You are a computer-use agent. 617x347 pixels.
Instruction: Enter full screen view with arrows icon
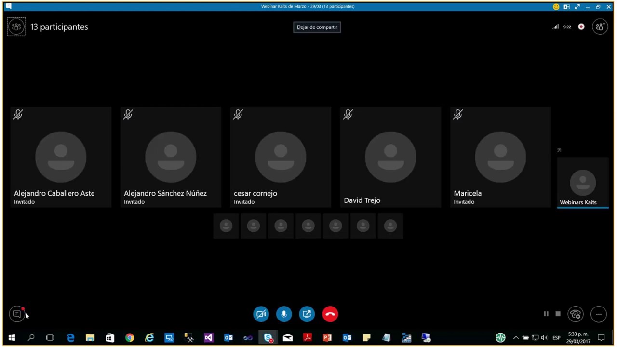pyautogui.click(x=577, y=7)
